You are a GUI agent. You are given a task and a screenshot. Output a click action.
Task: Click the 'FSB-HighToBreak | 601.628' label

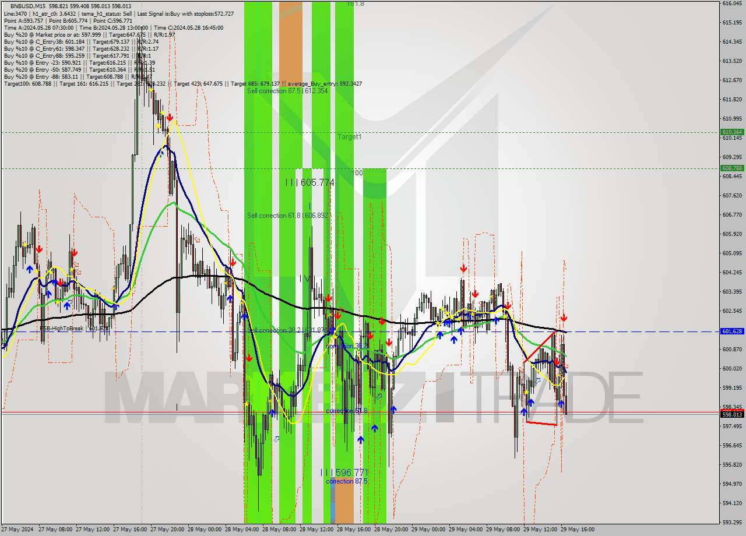coord(74,329)
